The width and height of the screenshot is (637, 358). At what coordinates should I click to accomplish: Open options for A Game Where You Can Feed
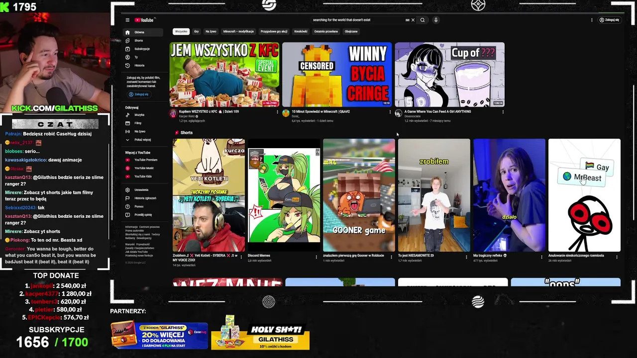(503, 112)
